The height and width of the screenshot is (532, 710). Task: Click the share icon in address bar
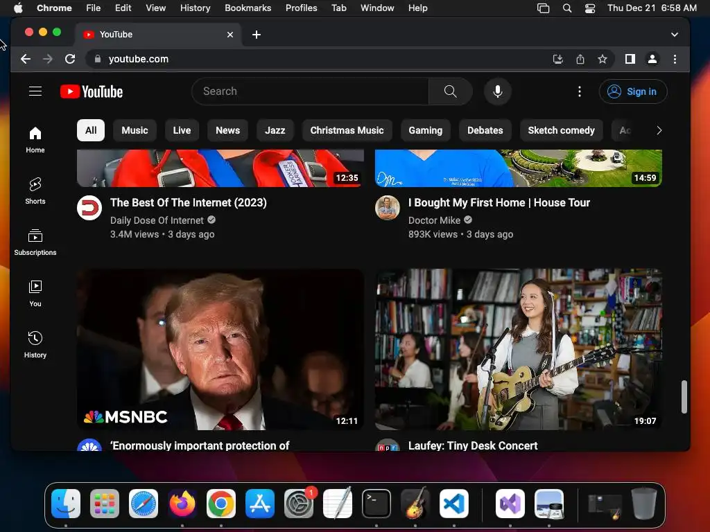[580, 59]
